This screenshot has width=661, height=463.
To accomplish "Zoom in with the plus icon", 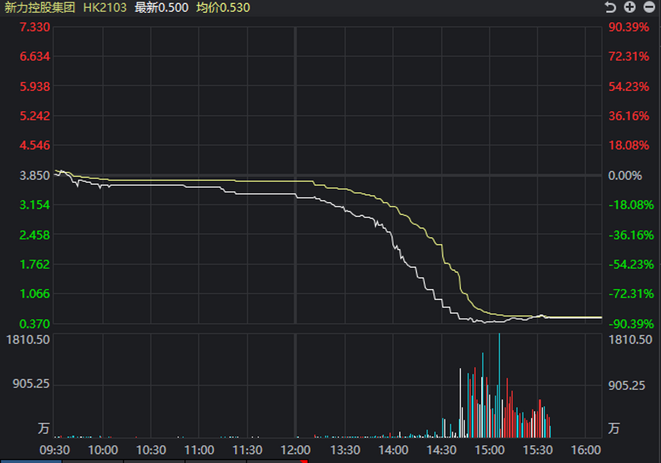I will (630, 7).
